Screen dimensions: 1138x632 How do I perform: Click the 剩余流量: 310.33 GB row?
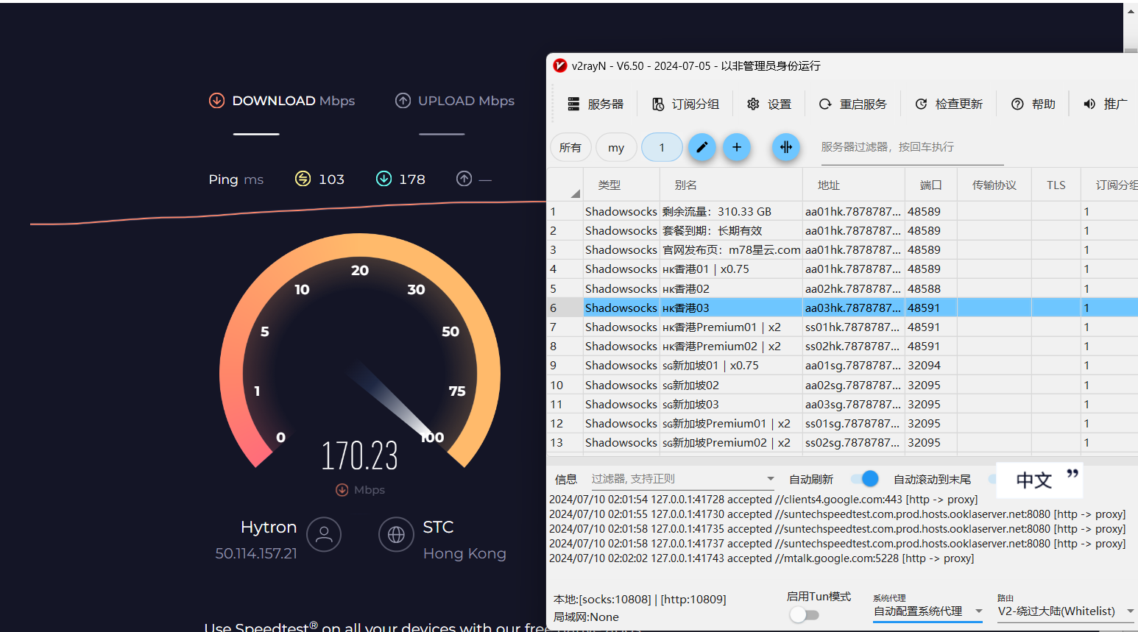[x=842, y=211]
